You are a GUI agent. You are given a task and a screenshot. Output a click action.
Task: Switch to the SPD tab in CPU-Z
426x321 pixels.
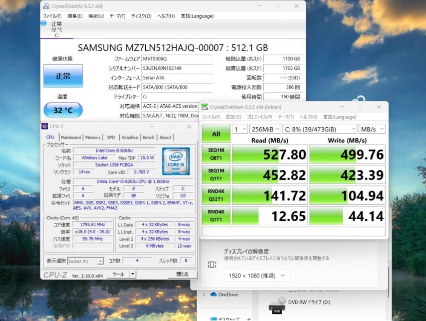coord(111,138)
